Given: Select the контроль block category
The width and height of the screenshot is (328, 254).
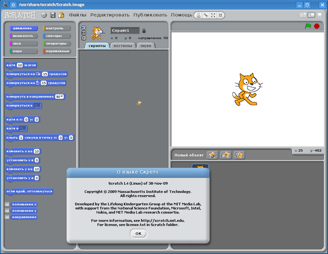Looking at the screenshot, I should (x=57, y=28).
